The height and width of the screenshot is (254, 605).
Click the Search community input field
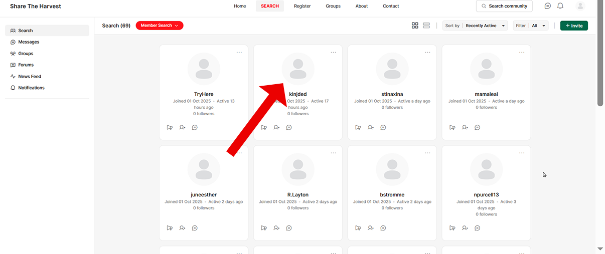point(504,6)
